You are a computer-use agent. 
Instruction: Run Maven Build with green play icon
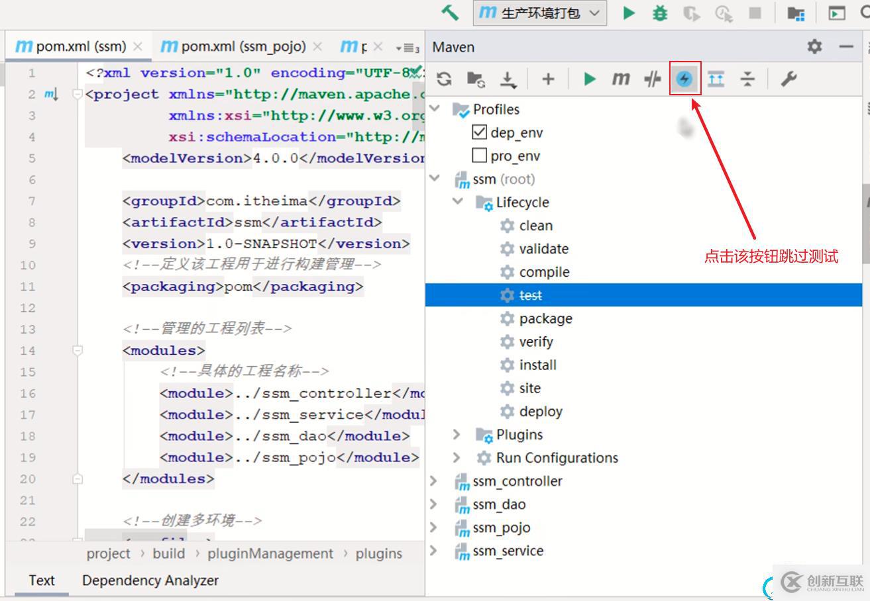coord(589,79)
